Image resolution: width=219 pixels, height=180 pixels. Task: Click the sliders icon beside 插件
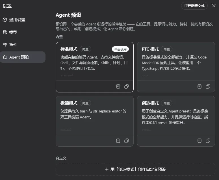5,45
